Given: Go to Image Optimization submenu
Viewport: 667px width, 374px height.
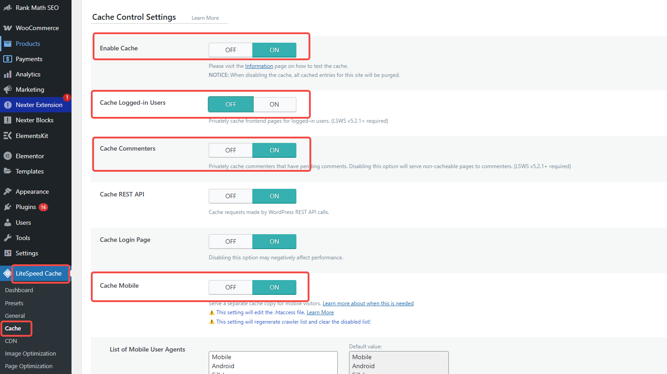Looking at the screenshot, I should click(31, 354).
